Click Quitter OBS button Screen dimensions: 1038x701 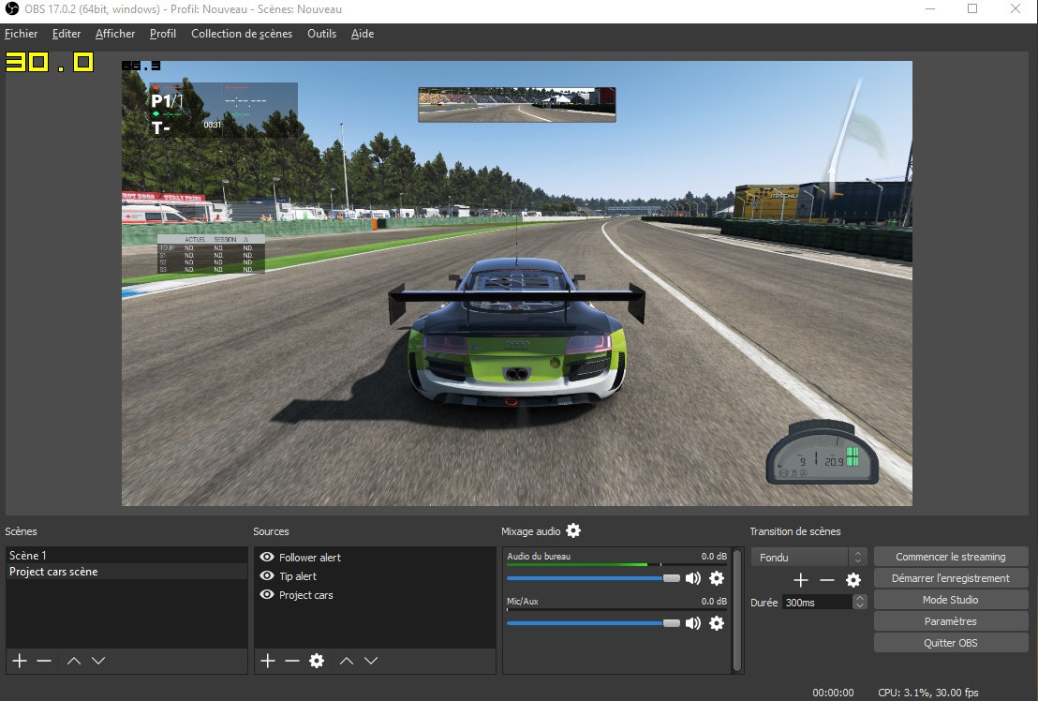tap(951, 643)
